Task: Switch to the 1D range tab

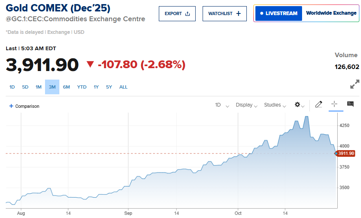Action: pyautogui.click(x=12, y=87)
